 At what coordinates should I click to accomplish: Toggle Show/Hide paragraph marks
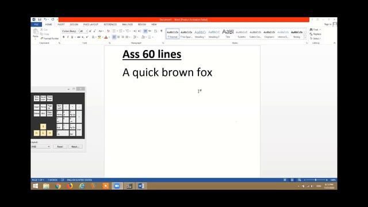(x=162, y=31)
